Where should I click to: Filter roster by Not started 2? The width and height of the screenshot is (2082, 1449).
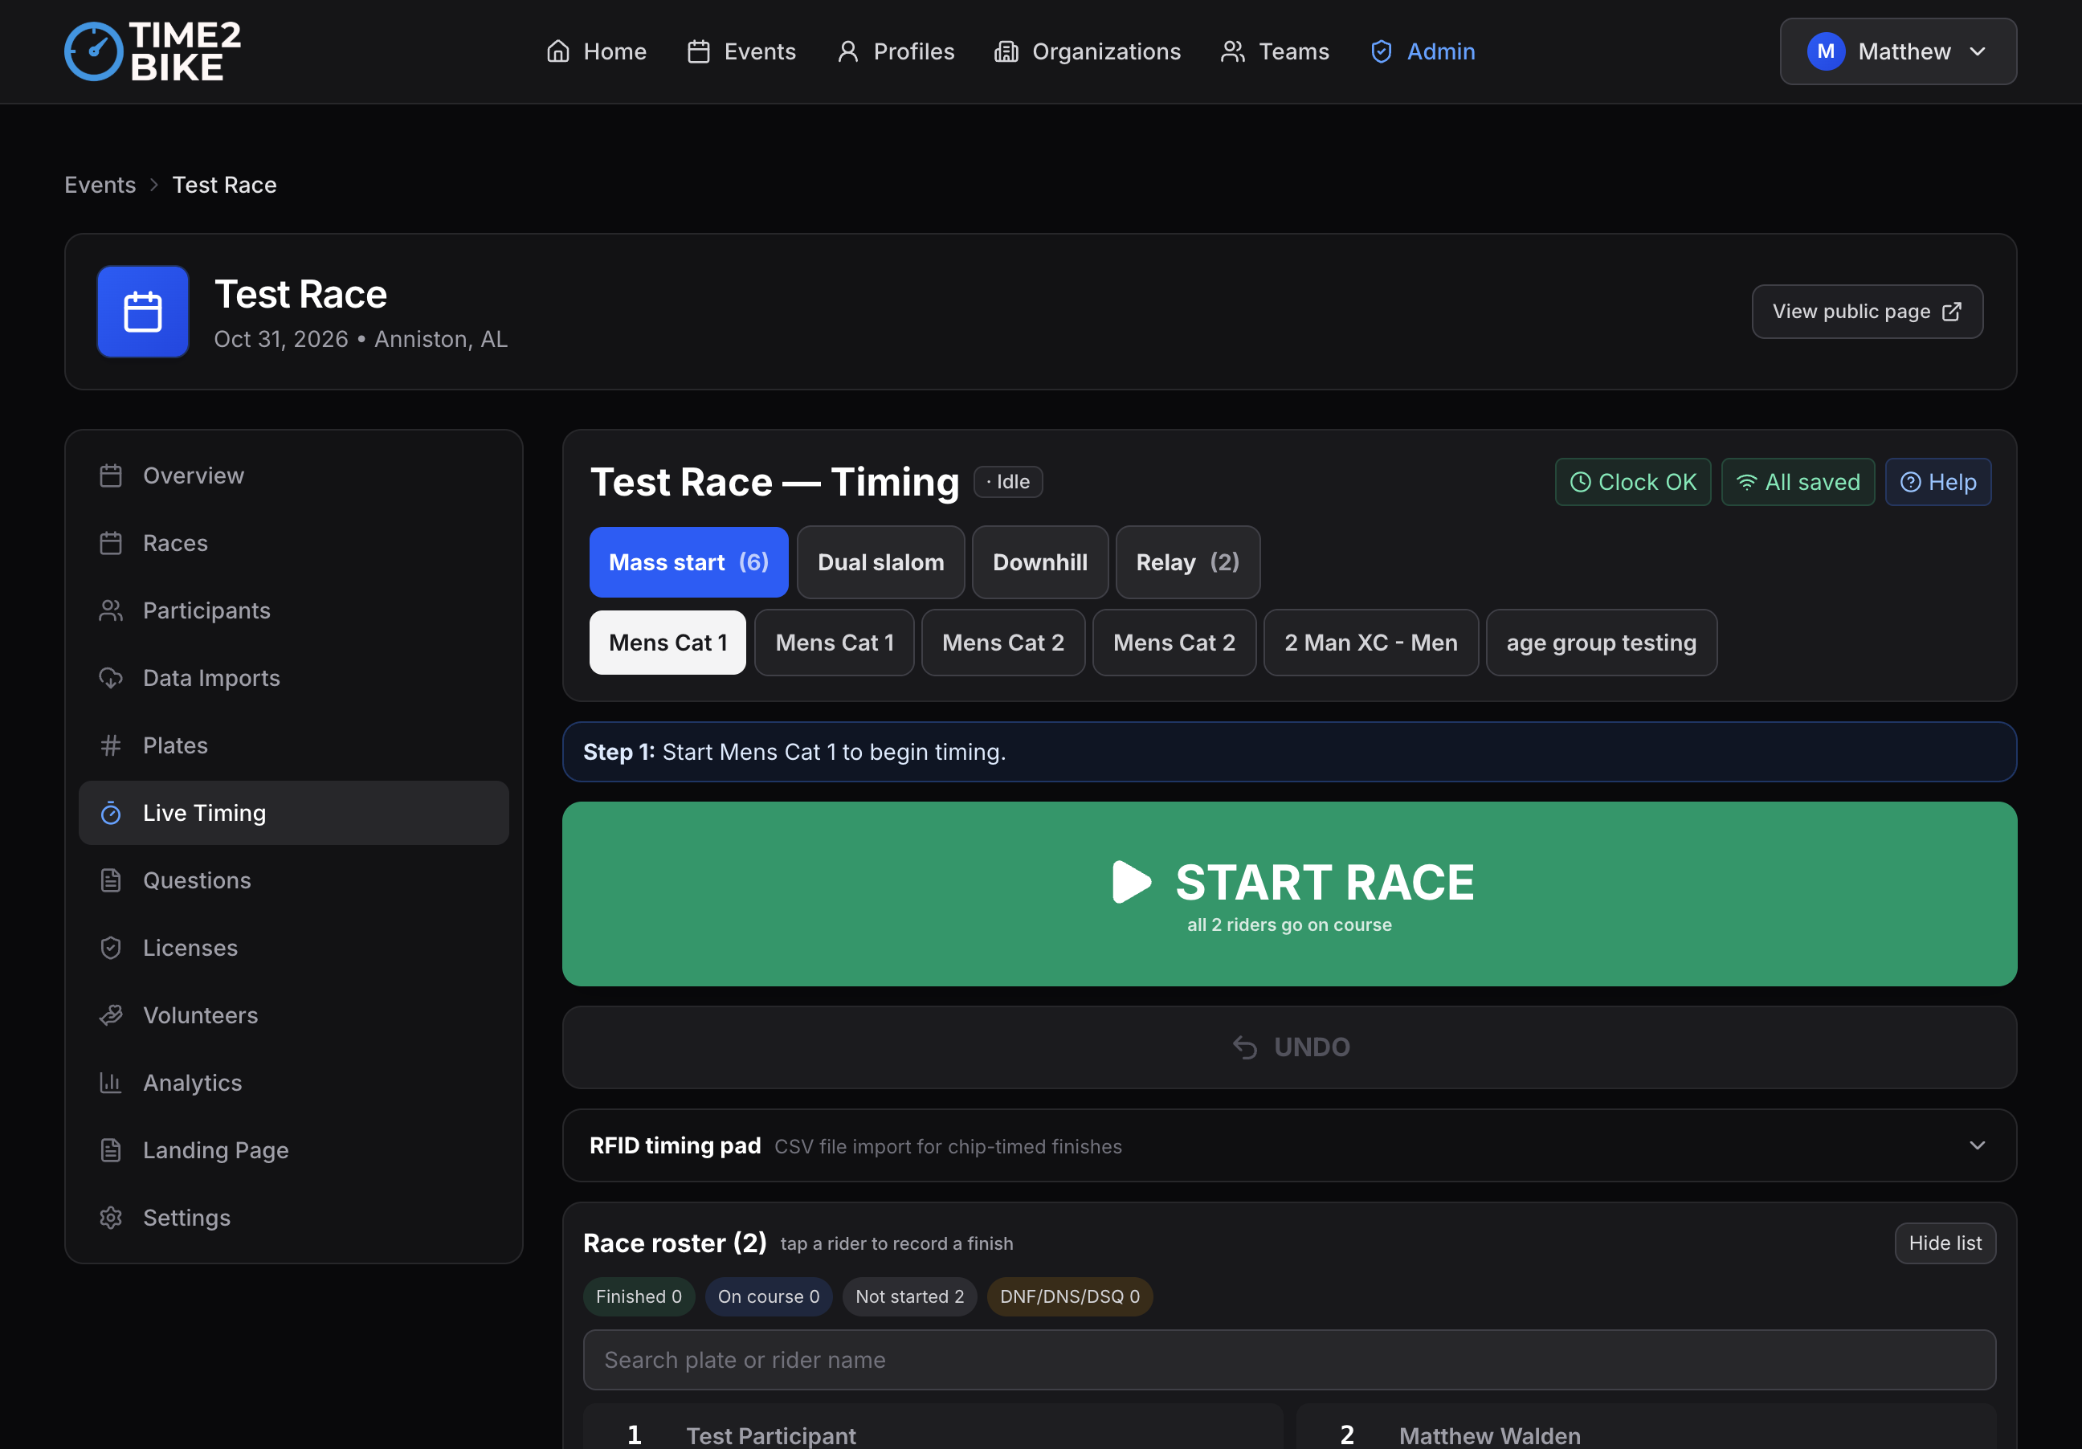click(x=909, y=1296)
